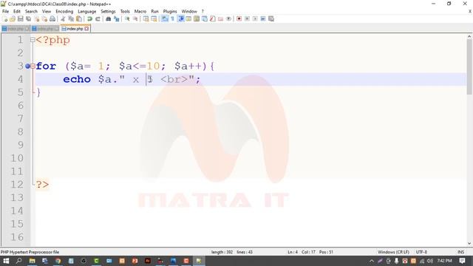Click the Stop Recording macro icon
This screenshot has width=473, height=266.
(x=247, y=18)
